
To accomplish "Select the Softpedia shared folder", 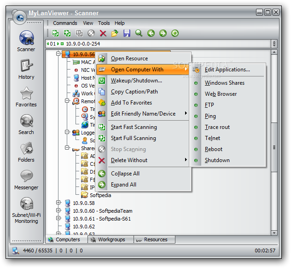I will 97,195.
